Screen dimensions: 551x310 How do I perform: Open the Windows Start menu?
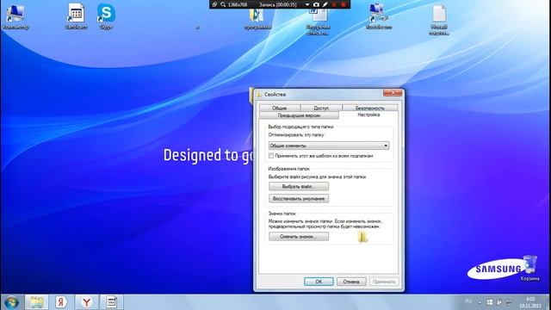tap(11, 302)
